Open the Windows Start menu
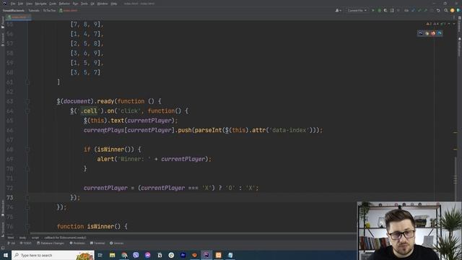462x260 pixels. [x=6, y=255]
